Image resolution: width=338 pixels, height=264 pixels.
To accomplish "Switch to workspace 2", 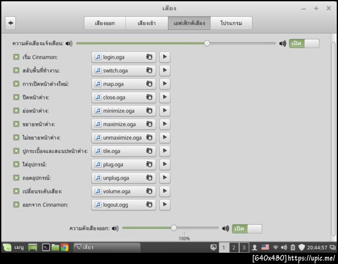I will pos(234,248).
